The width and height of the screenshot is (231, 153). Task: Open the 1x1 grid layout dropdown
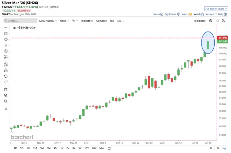[121, 21]
